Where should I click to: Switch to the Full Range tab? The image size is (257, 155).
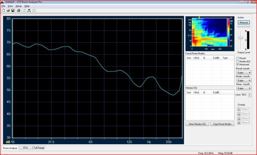coord(39,148)
